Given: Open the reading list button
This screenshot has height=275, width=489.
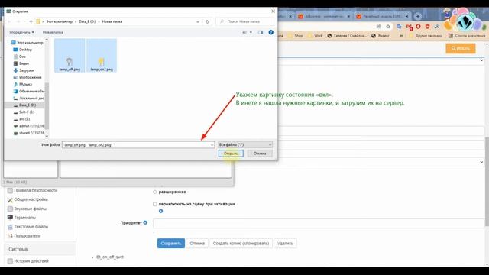Looking at the screenshot, I should (467, 36).
